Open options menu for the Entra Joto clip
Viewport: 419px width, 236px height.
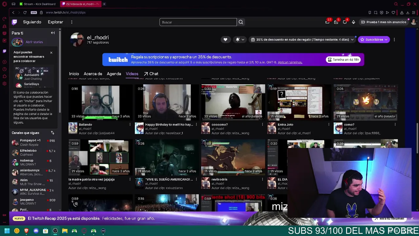[x=329, y=125]
